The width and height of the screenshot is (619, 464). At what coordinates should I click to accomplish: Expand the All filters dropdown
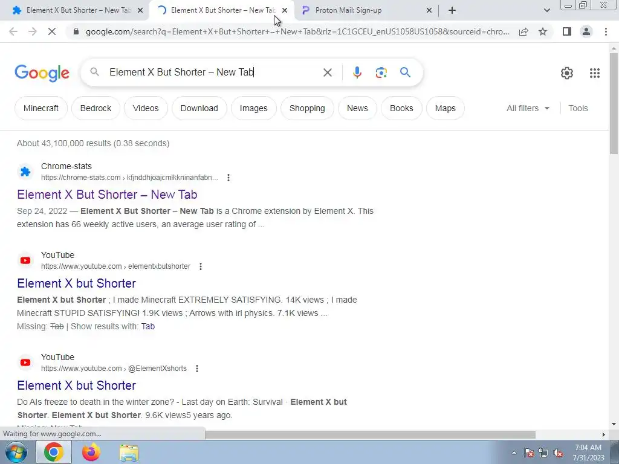[528, 108]
